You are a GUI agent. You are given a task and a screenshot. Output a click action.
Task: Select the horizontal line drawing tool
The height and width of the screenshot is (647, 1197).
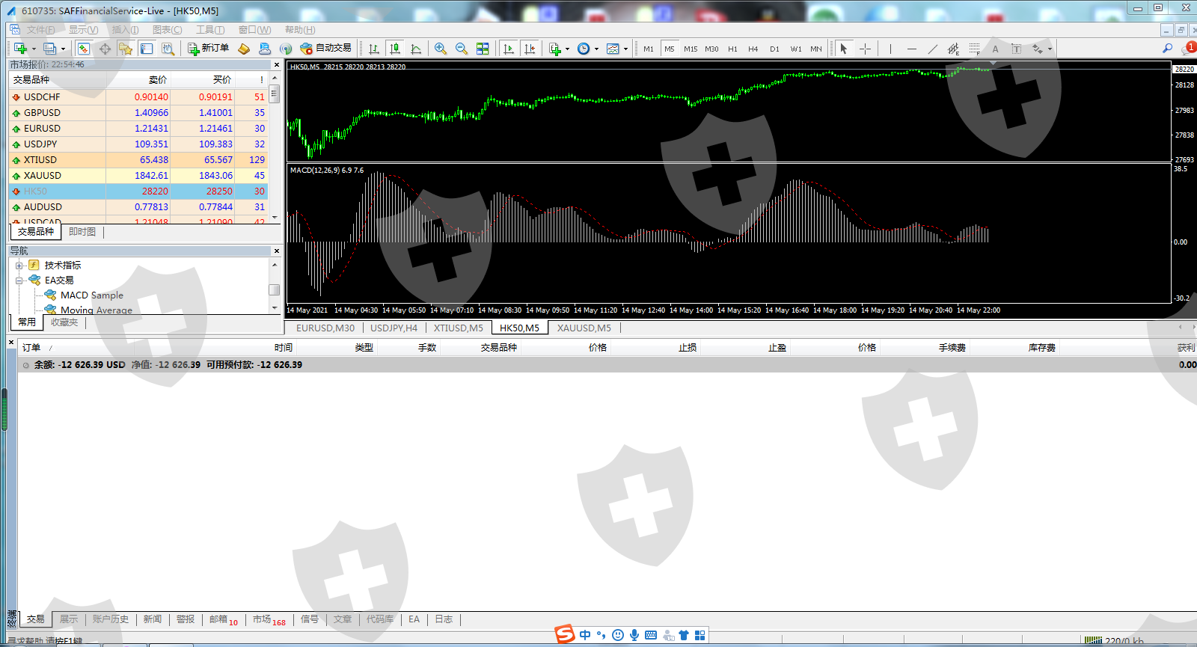[911, 49]
